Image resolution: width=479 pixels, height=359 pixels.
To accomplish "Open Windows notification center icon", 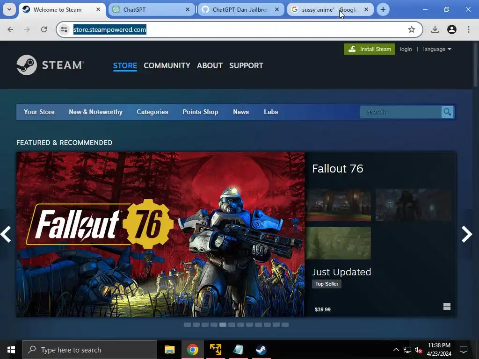I will [x=464, y=350].
